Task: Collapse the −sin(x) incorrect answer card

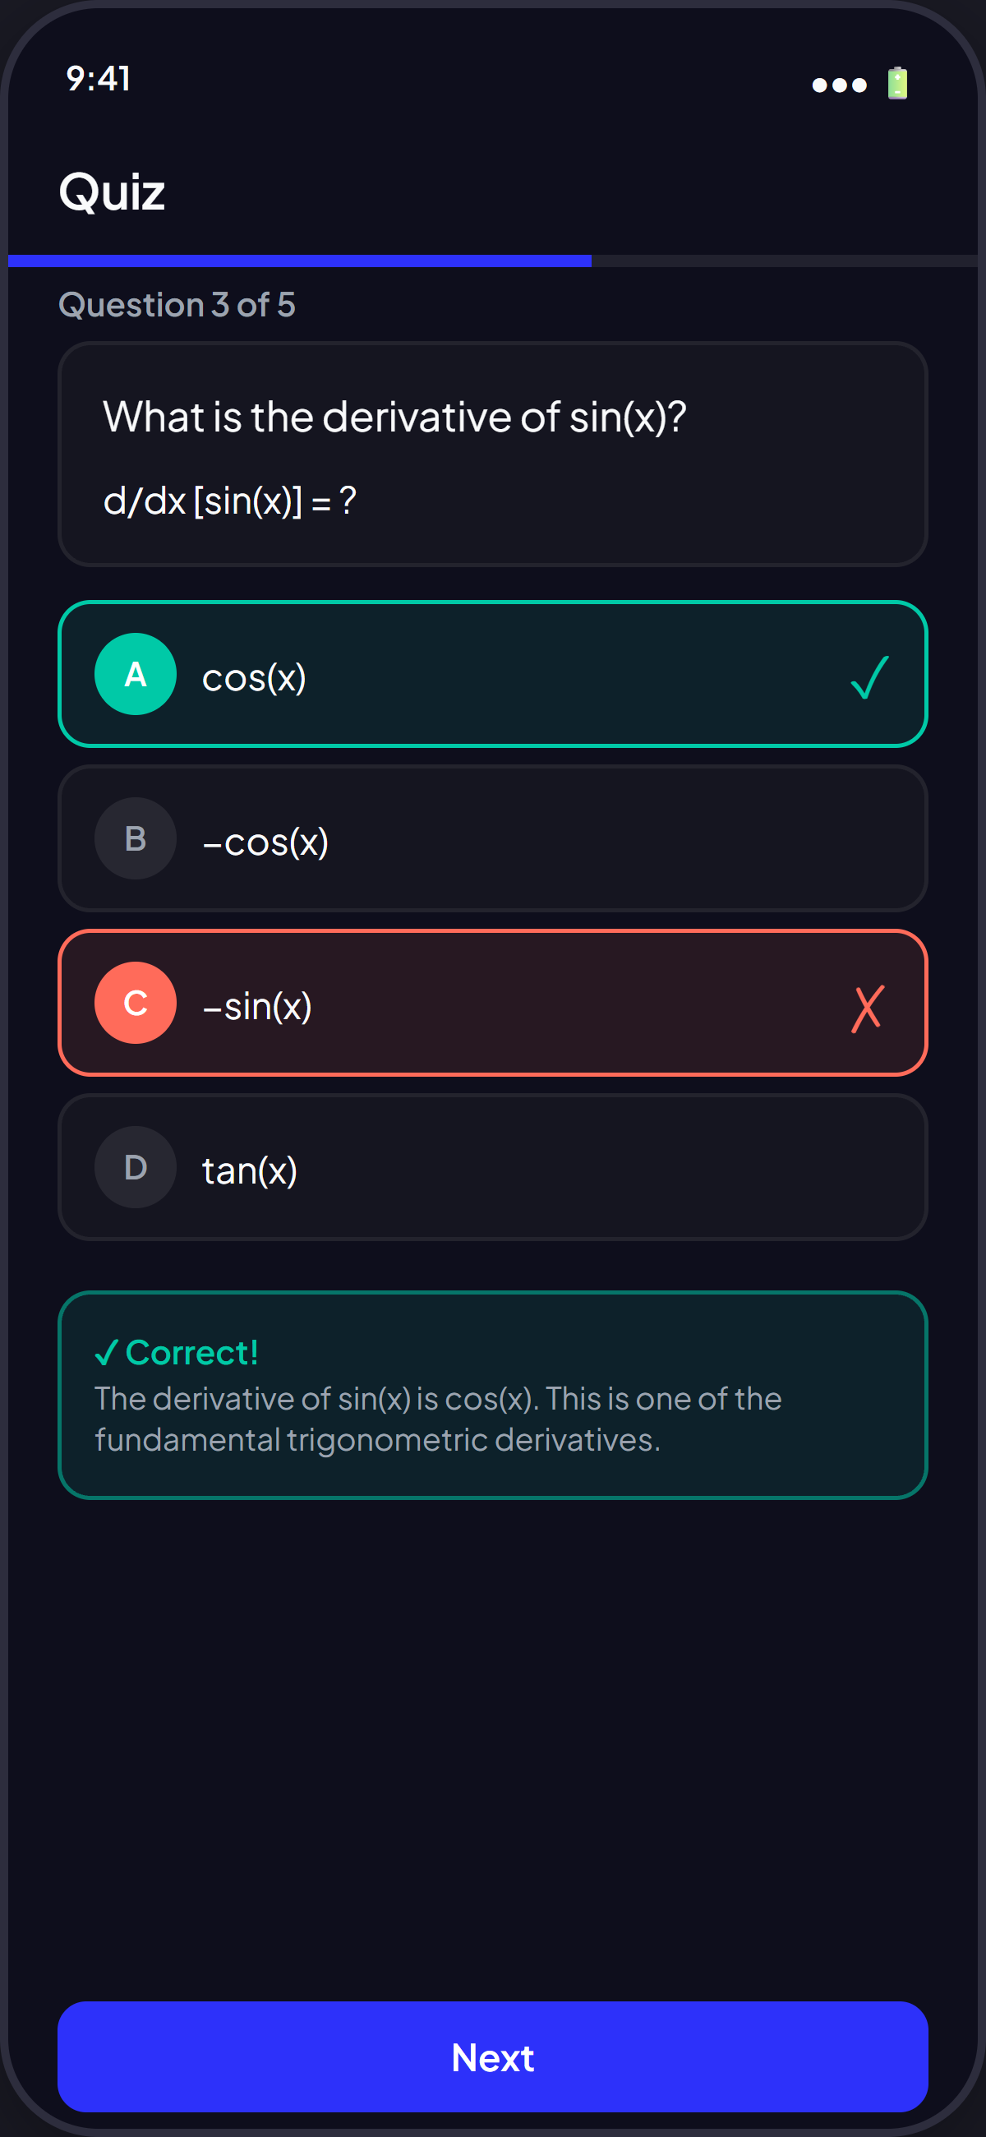Action: pos(492,1003)
